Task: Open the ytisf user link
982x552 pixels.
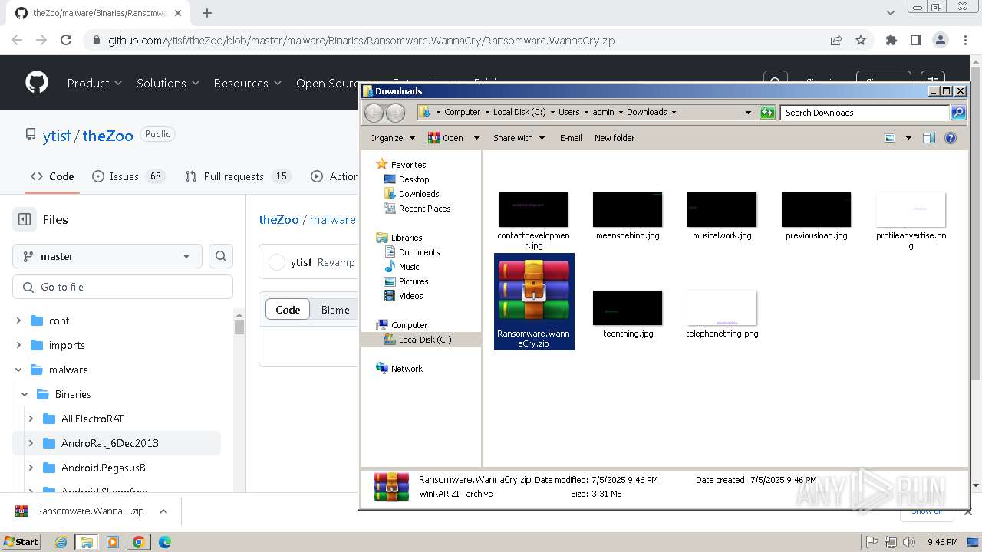Action: (x=57, y=136)
